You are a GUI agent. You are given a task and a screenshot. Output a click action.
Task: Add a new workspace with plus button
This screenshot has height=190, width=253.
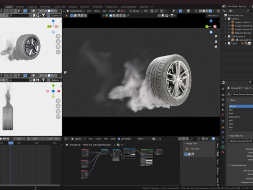[x=152, y=7]
